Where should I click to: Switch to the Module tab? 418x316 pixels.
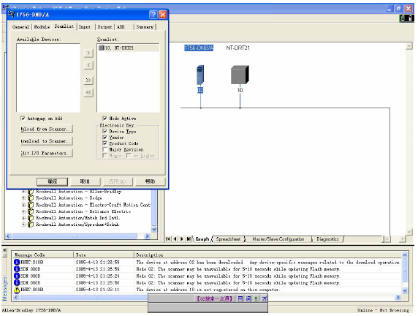42,27
